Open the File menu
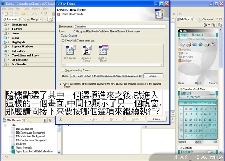The height and width of the screenshot is (161, 225). pos(4,9)
